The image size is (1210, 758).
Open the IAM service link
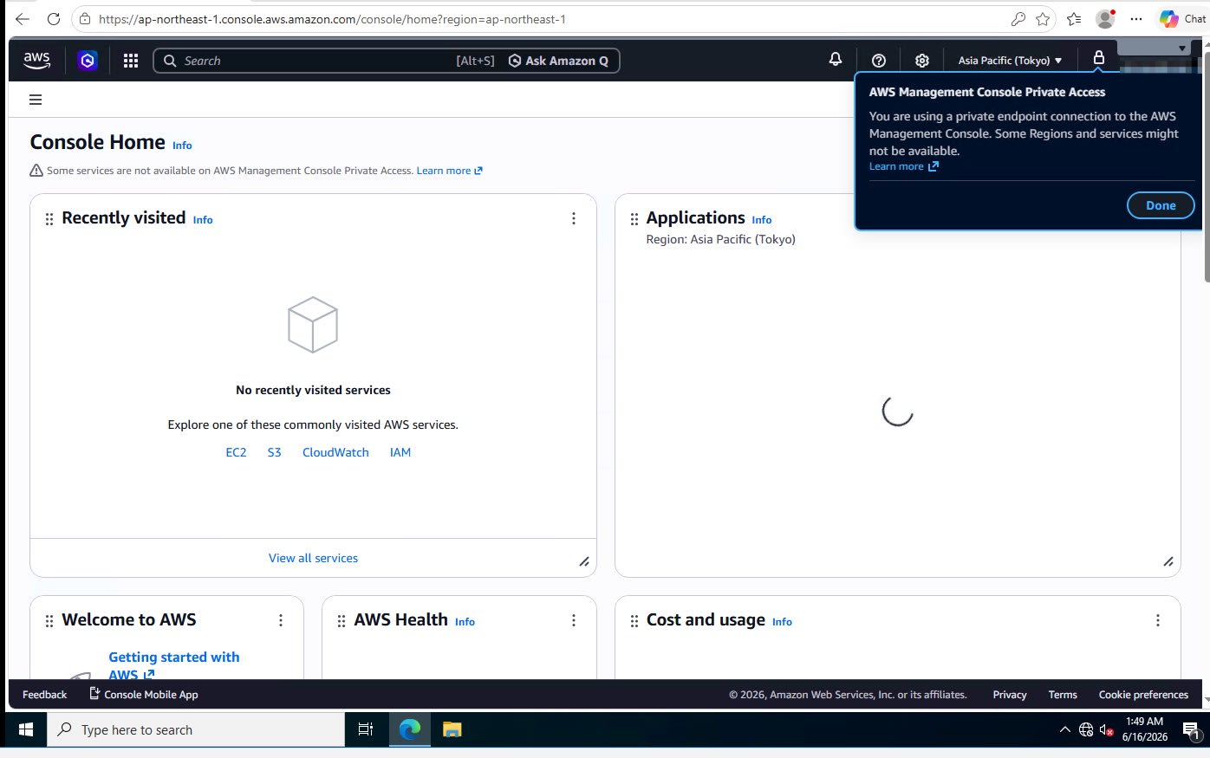click(400, 452)
